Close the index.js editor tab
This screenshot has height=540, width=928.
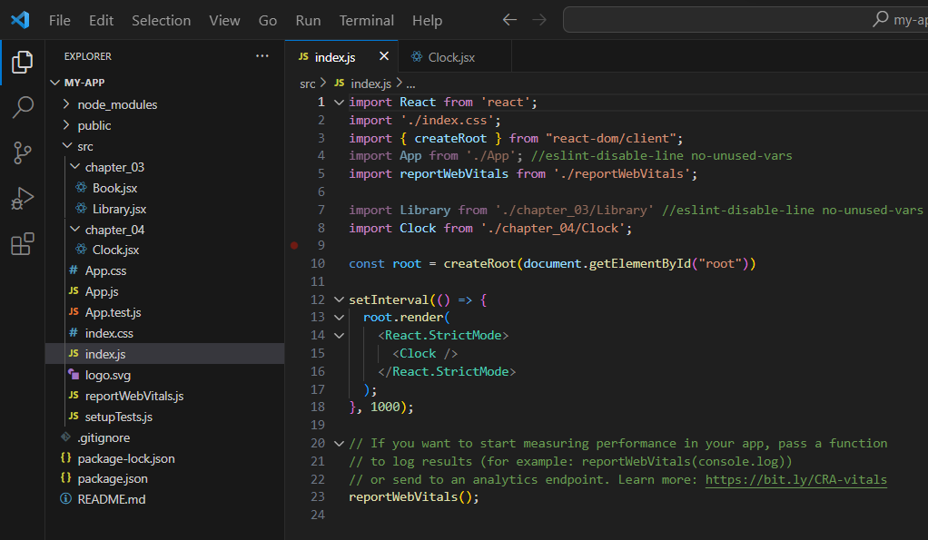tap(384, 56)
